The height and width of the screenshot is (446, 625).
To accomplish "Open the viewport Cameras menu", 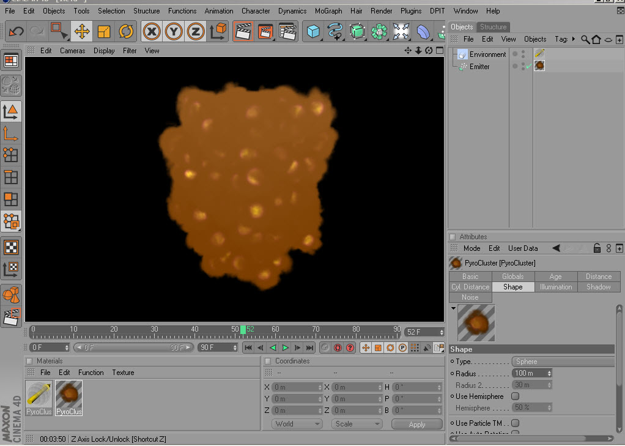I will click(x=73, y=51).
